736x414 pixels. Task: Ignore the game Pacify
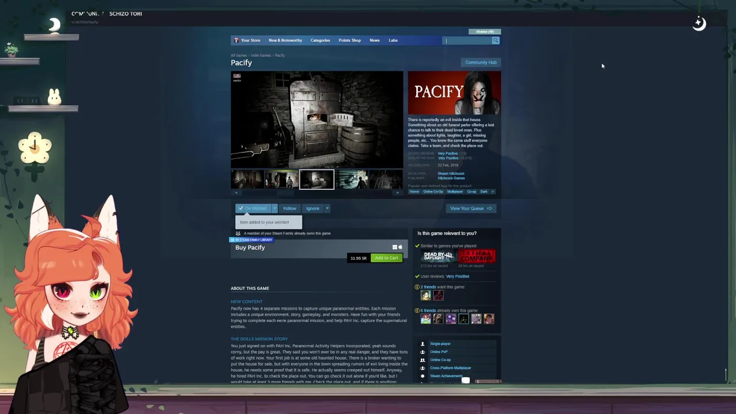click(313, 208)
